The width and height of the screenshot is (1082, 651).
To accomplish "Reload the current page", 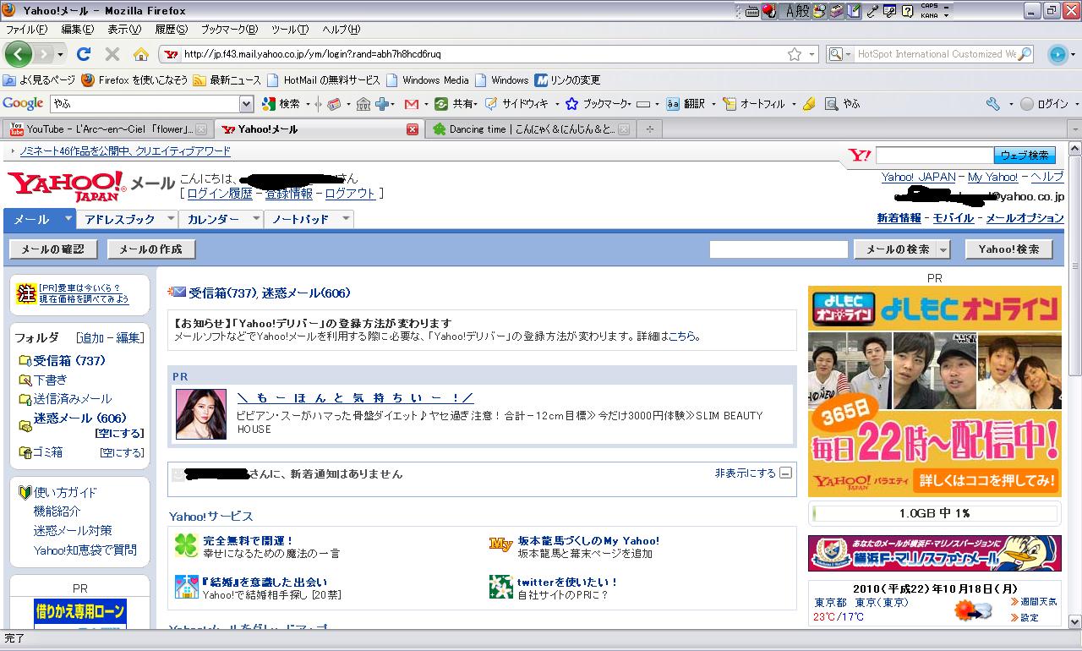I will [x=83, y=54].
